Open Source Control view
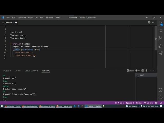The width and height of the screenshot is (164, 123). pyautogui.click(x=160, y=38)
